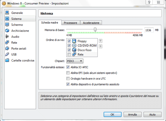Select Rete in the settings list
Screen dimensions: 166x121
click(20, 42)
